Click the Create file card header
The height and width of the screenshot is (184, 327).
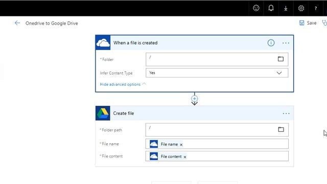click(194, 113)
